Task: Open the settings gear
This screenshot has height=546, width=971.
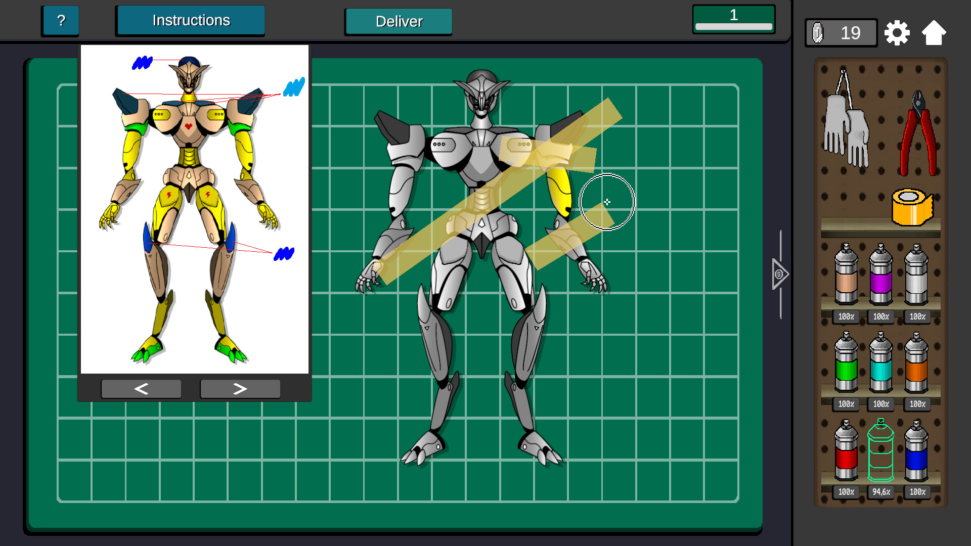Action: (x=897, y=32)
